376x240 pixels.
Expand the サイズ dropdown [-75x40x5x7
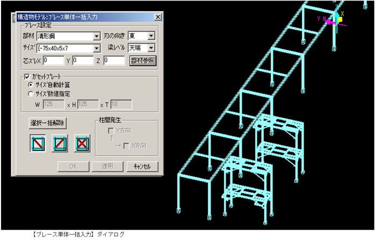[x=68, y=48]
